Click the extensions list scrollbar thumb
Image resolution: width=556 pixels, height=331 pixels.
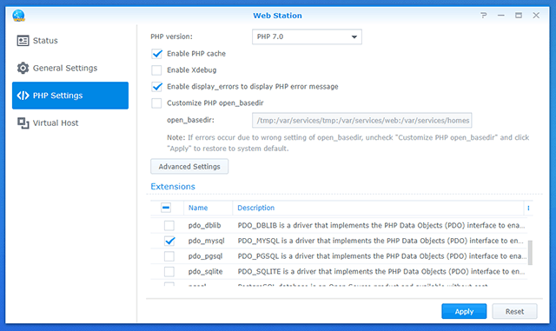click(530, 253)
